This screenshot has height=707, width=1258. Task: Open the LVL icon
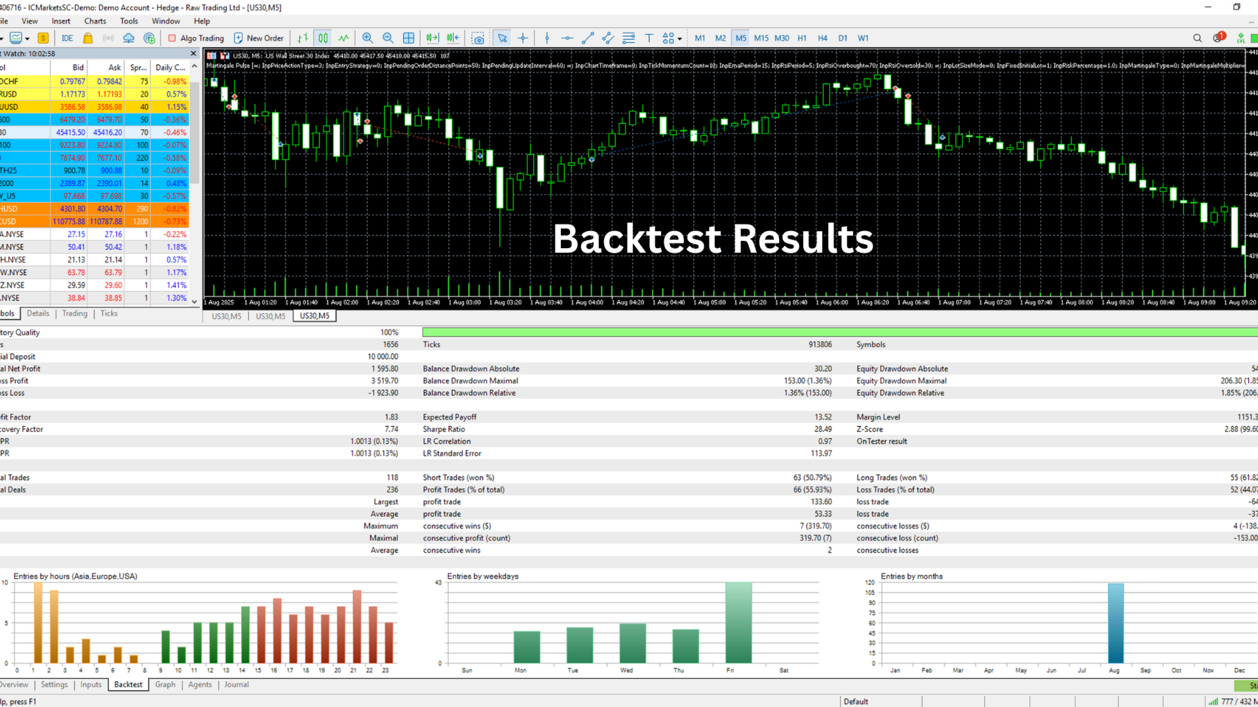[1240, 38]
